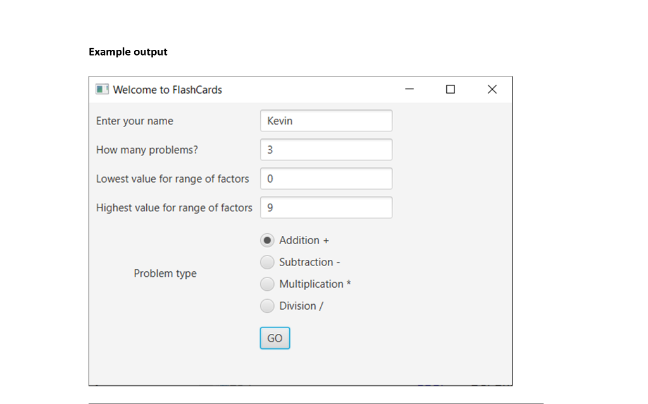Select the Subtraction - problem type
The image size is (648, 404).
[267, 262]
